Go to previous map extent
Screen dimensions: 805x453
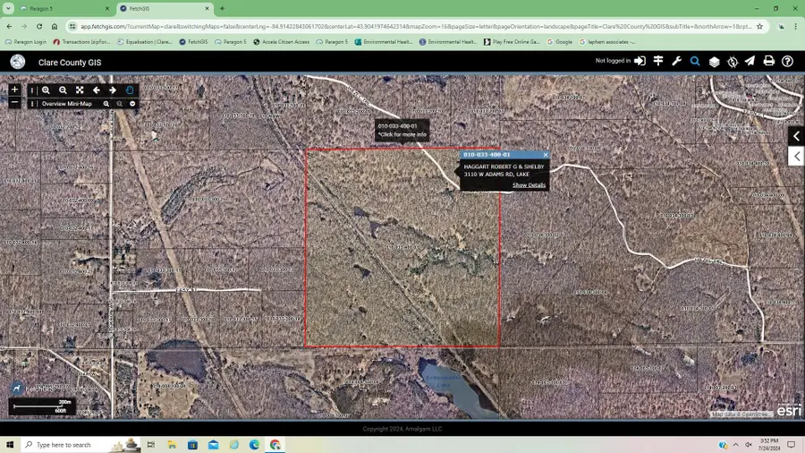click(x=97, y=90)
